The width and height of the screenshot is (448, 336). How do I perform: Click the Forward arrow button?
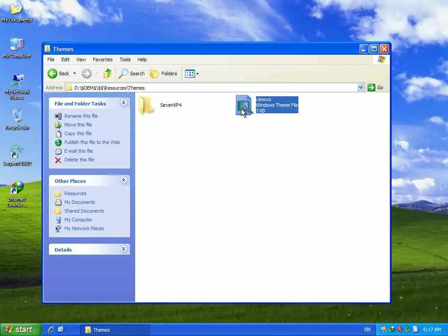point(87,73)
